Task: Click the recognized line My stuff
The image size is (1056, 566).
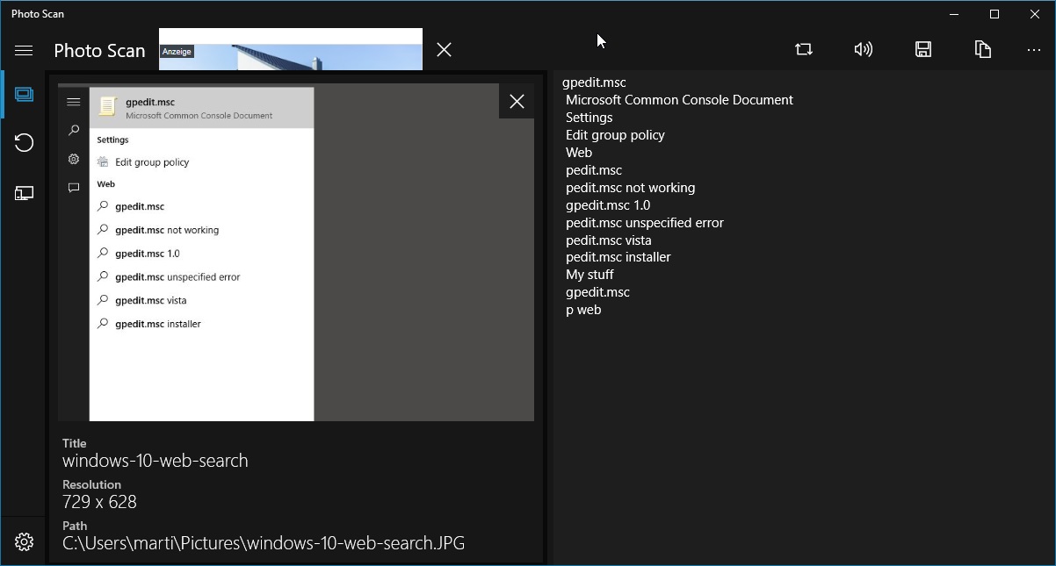Action: click(x=589, y=275)
